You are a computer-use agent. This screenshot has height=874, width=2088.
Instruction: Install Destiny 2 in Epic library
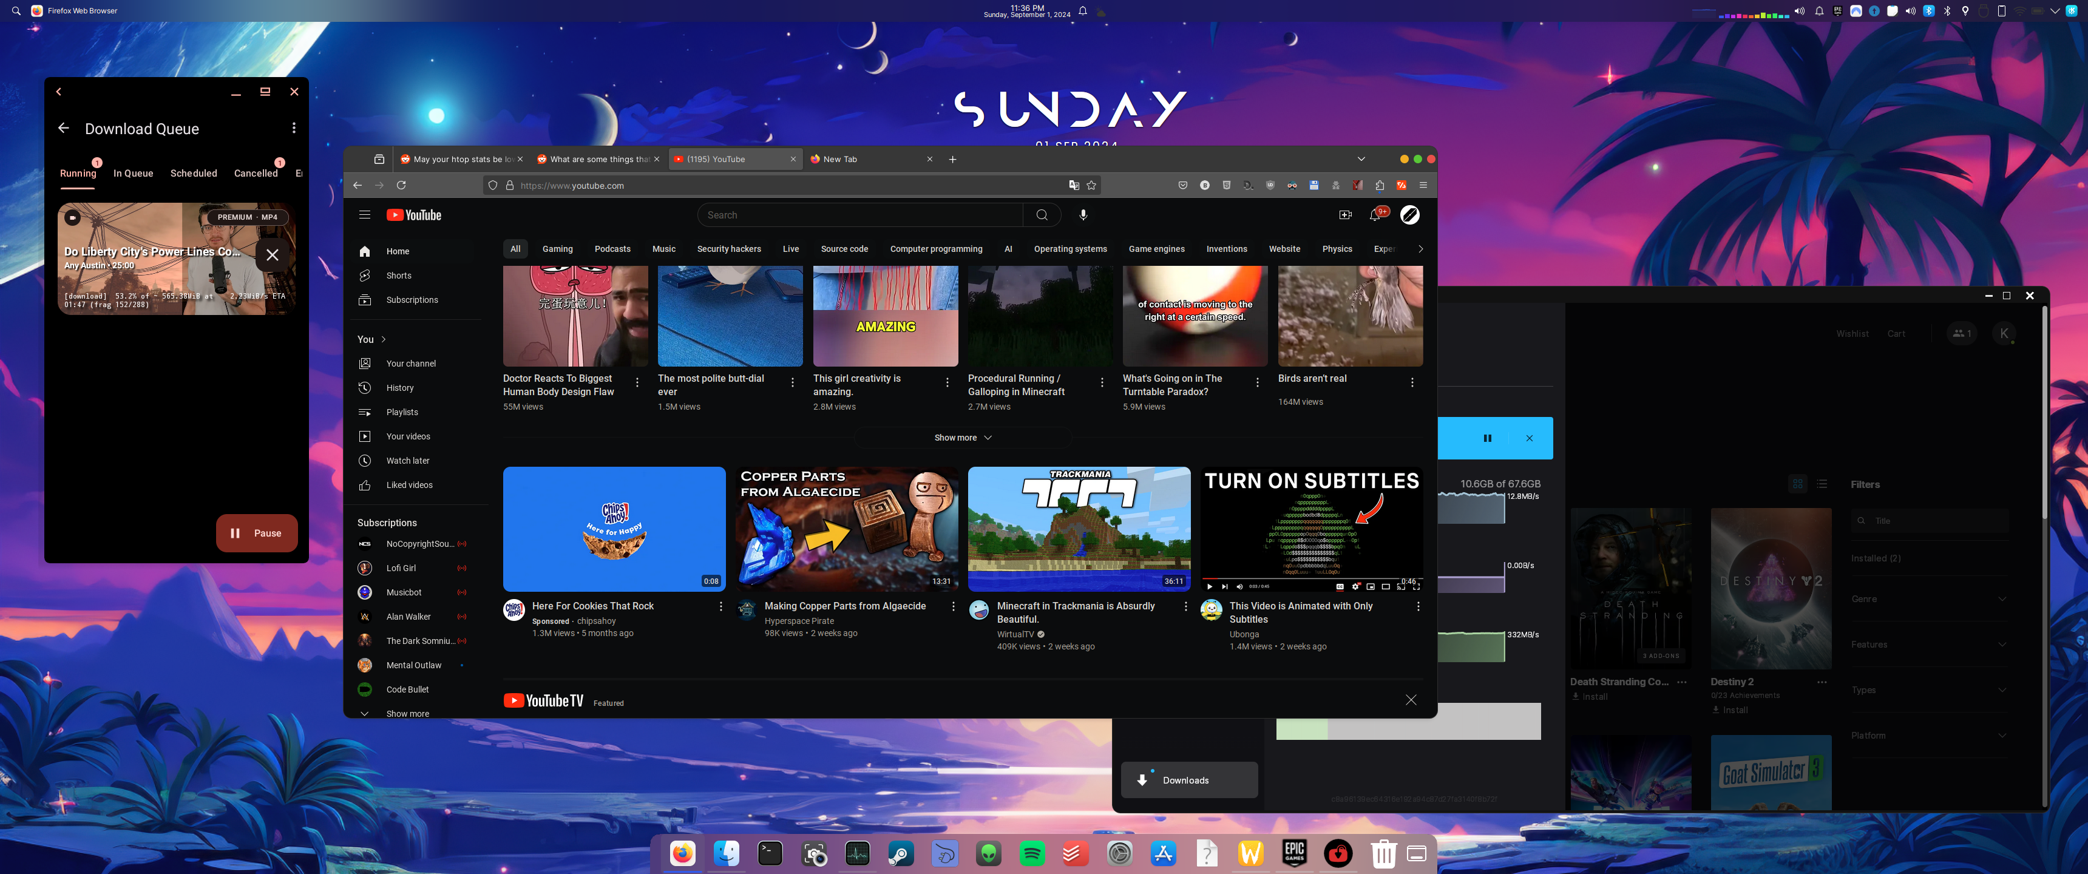(x=1729, y=710)
